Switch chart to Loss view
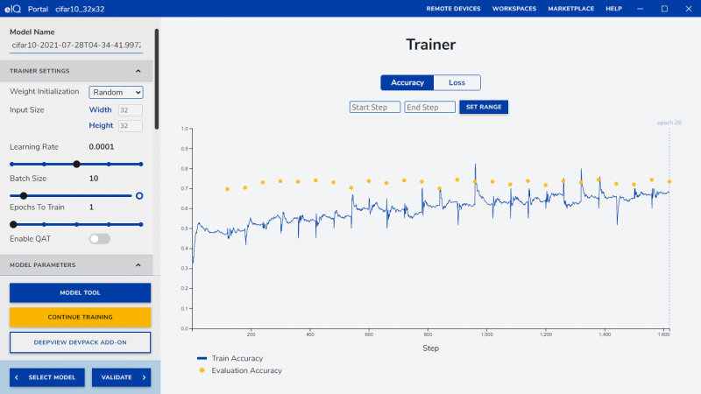This screenshot has height=394, width=701. [457, 82]
